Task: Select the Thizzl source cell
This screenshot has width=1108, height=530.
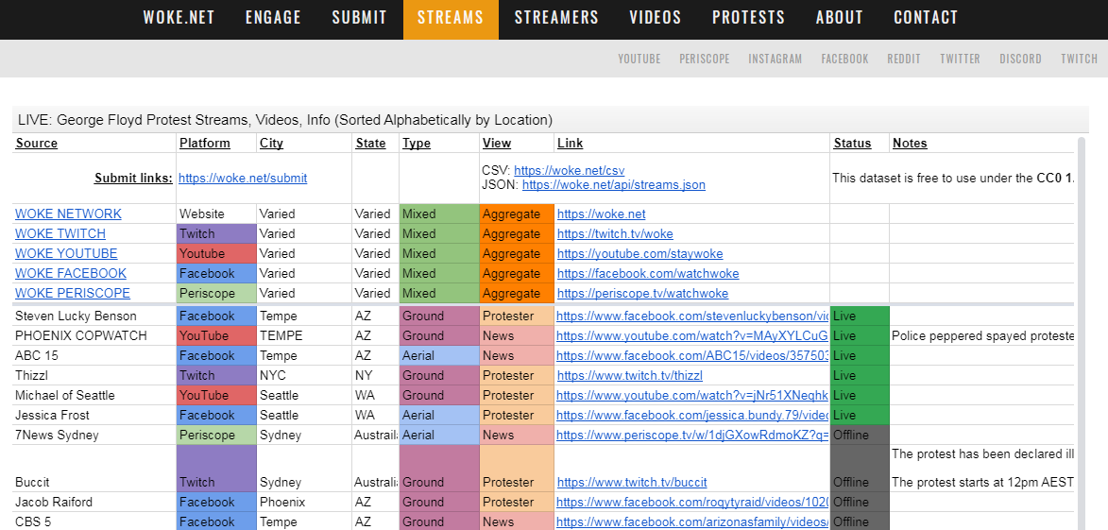Action: click(94, 375)
